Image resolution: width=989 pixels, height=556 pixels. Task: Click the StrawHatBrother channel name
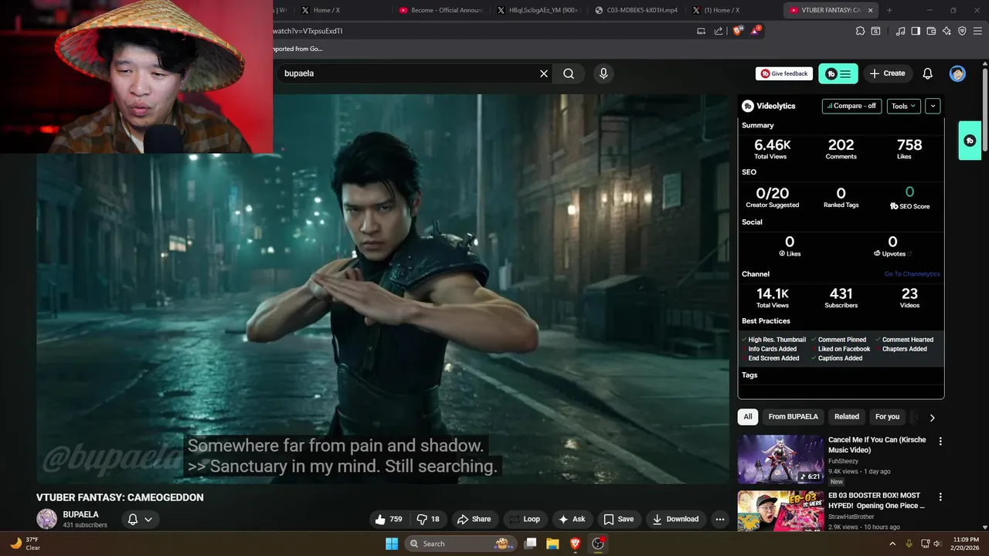click(851, 517)
